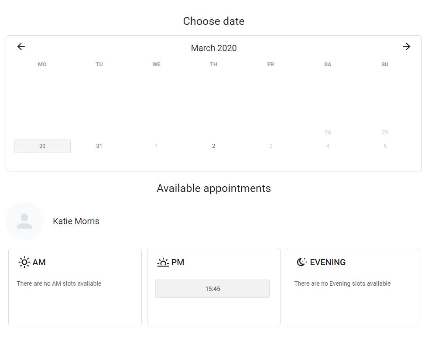Click the Choose date title

pos(213,21)
